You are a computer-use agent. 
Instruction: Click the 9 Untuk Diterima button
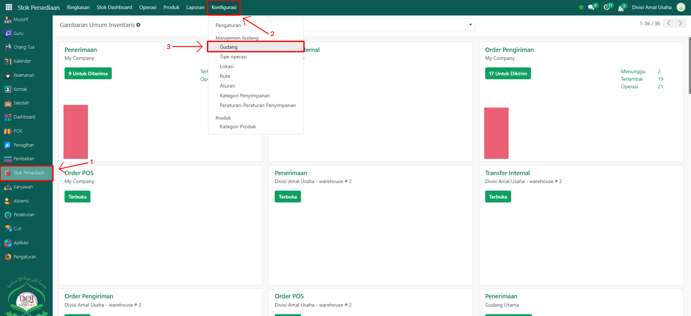point(88,74)
